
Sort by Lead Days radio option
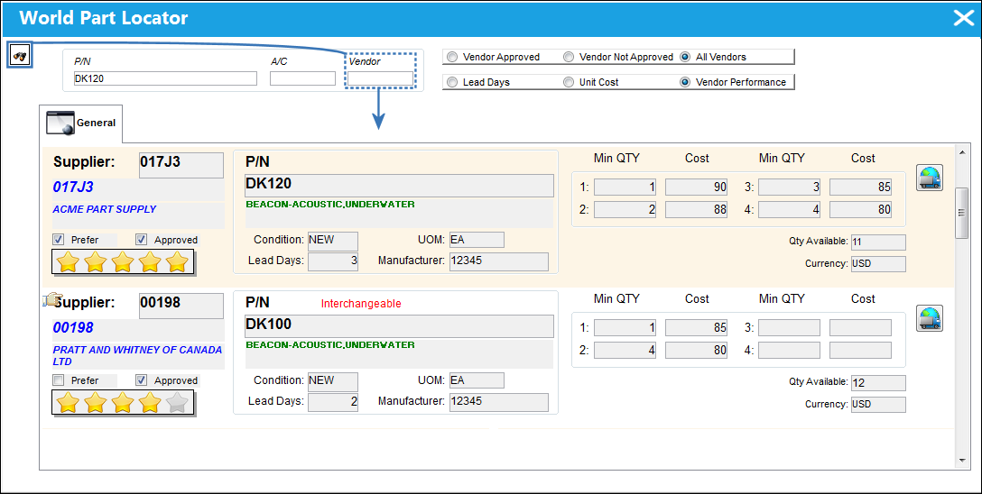pyautogui.click(x=452, y=82)
